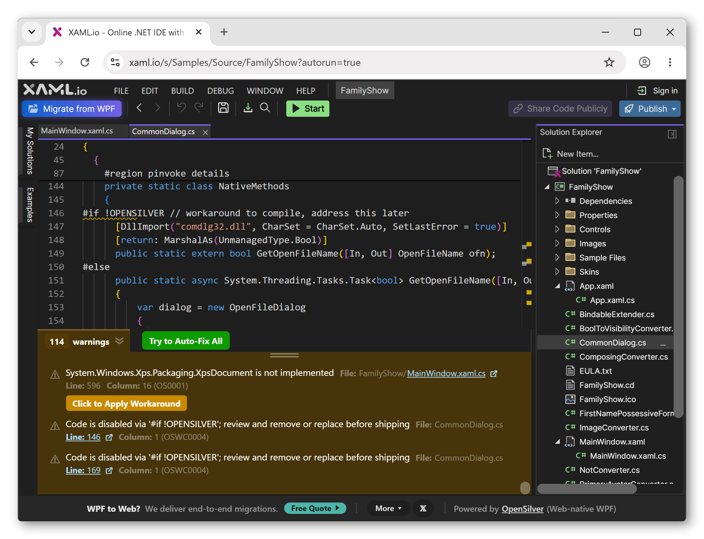Click external link icon beside Line: 146
The width and height of the screenshot is (704, 539).
tap(109, 437)
